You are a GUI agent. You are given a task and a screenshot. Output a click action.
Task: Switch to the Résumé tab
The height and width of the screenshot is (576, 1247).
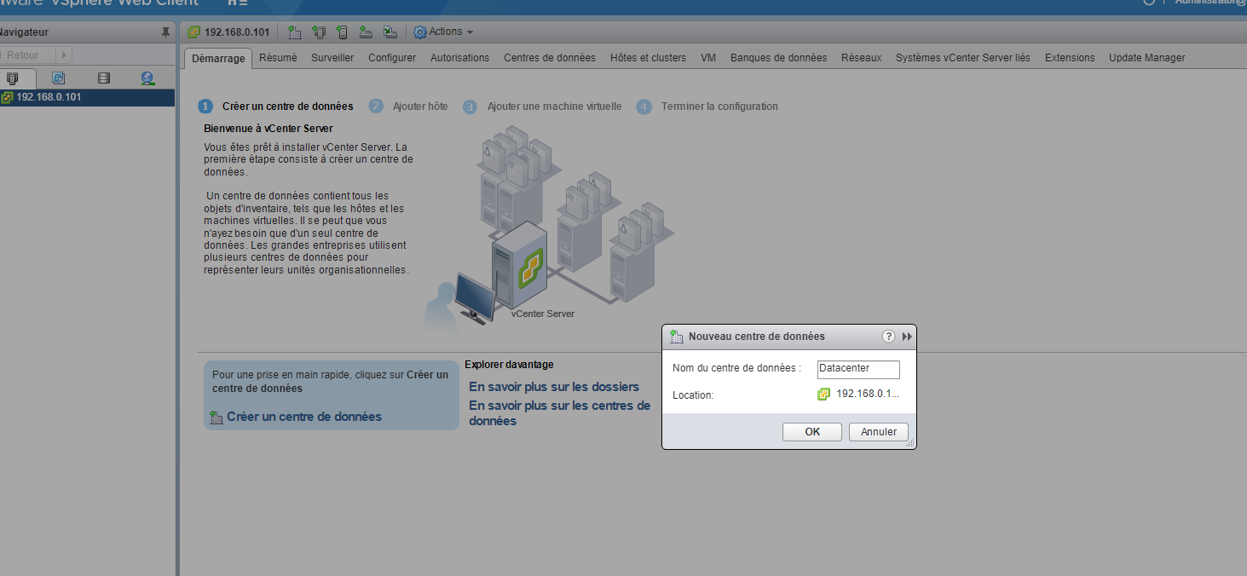(x=278, y=58)
